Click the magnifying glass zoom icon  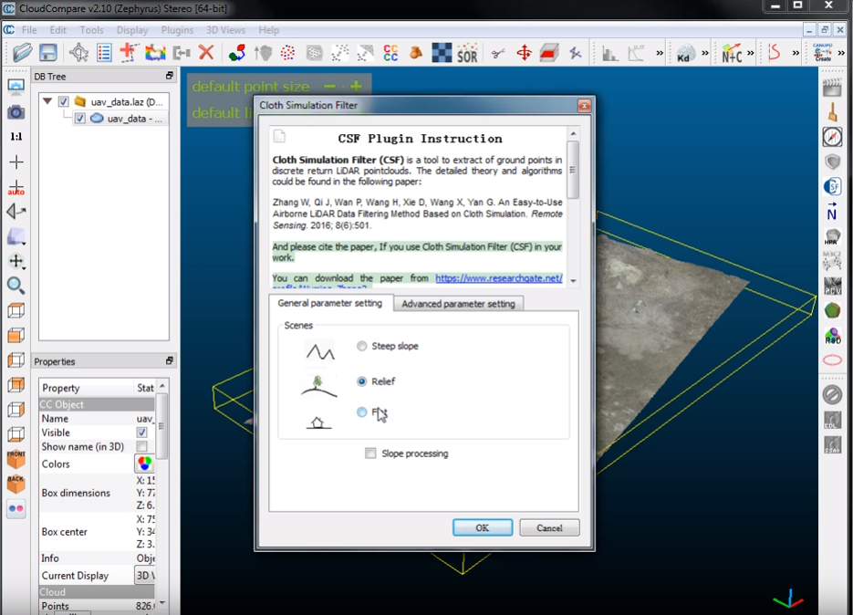[16, 286]
